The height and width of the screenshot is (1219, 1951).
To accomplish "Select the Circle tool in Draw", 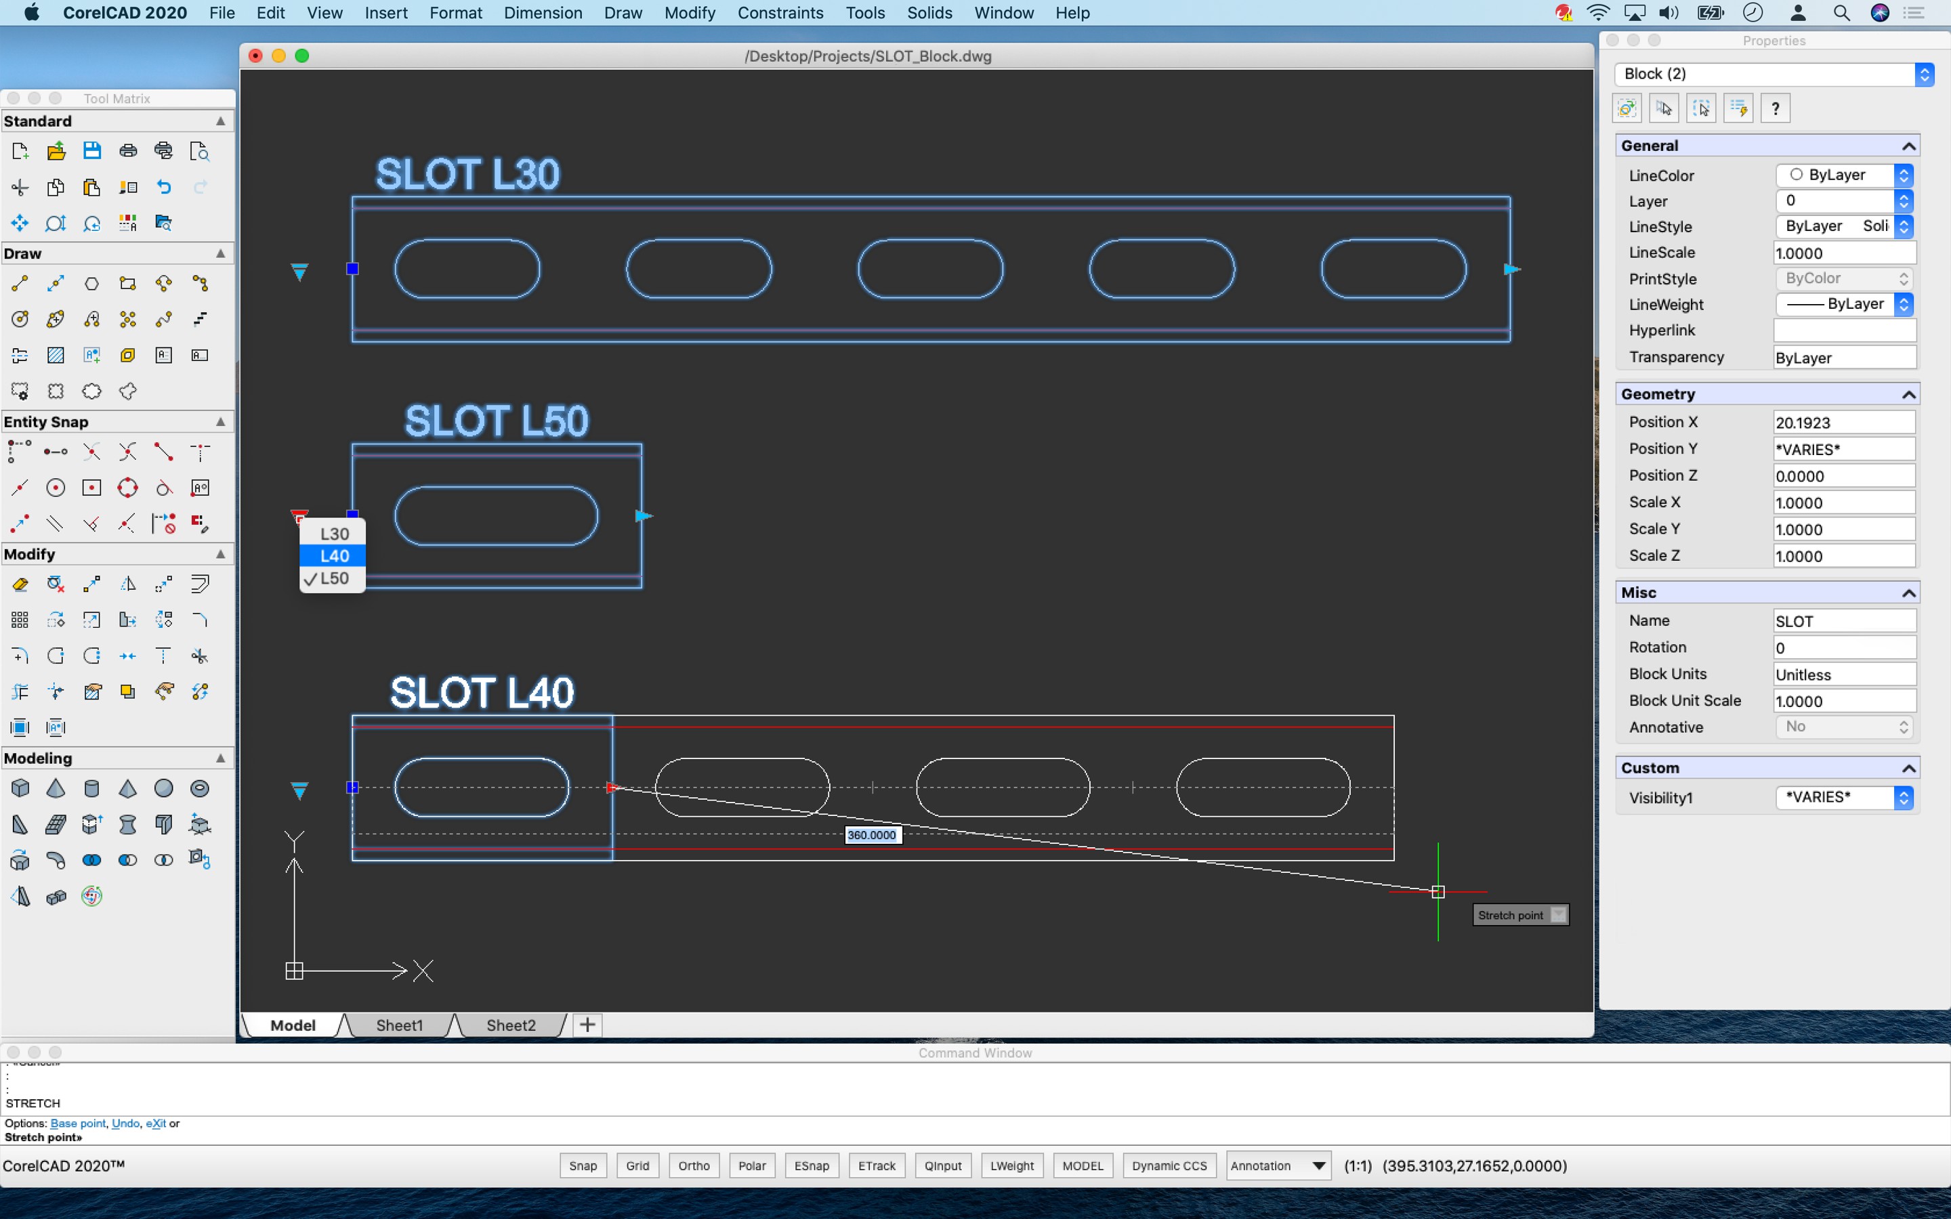I will (20, 319).
